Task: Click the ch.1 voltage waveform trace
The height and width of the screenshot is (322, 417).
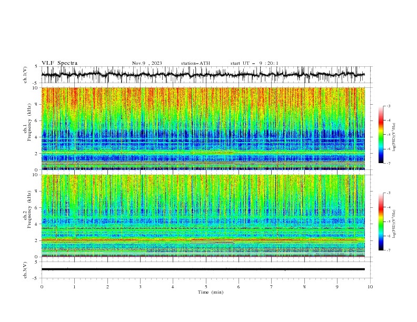Action: pos(203,75)
